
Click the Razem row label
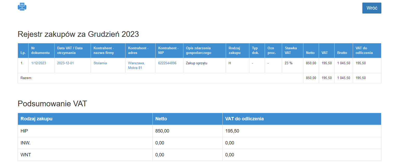tap(26, 78)
